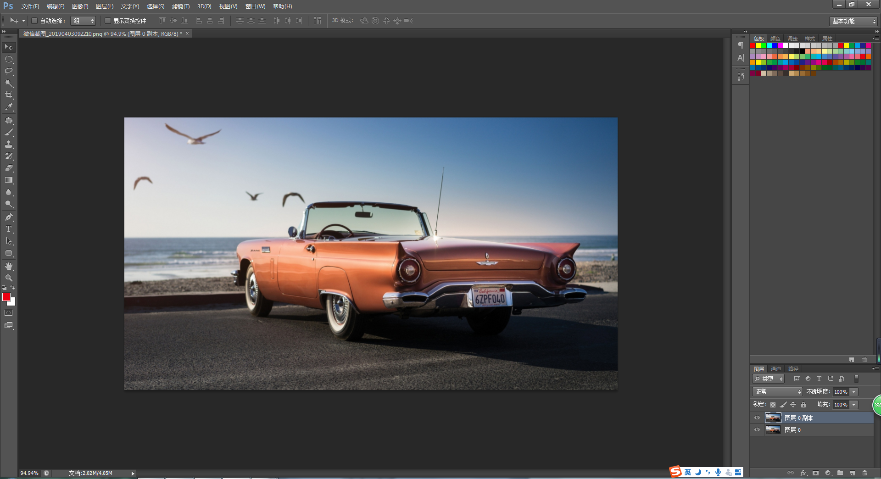Open the Layers panel flyout menu

pyautogui.click(x=875, y=369)
